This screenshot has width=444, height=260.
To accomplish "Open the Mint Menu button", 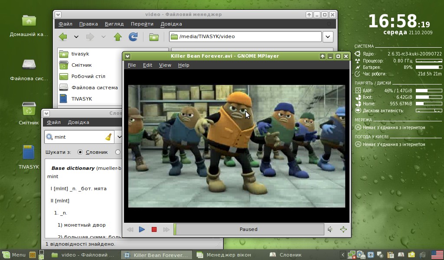I will pos(14,255).
